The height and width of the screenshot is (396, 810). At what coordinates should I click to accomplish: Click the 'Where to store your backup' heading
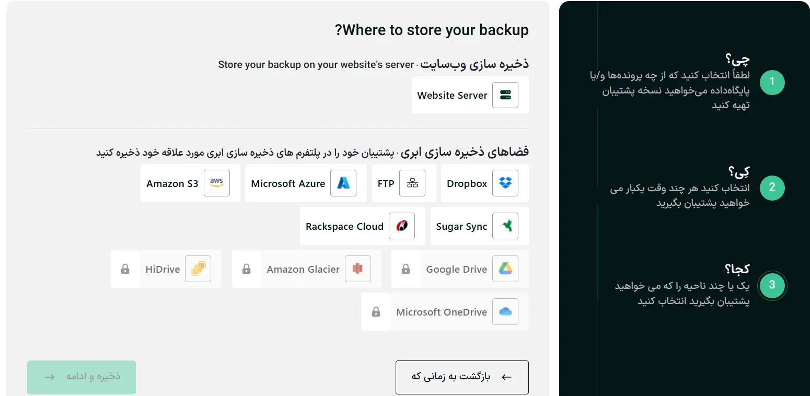point(432,30)
